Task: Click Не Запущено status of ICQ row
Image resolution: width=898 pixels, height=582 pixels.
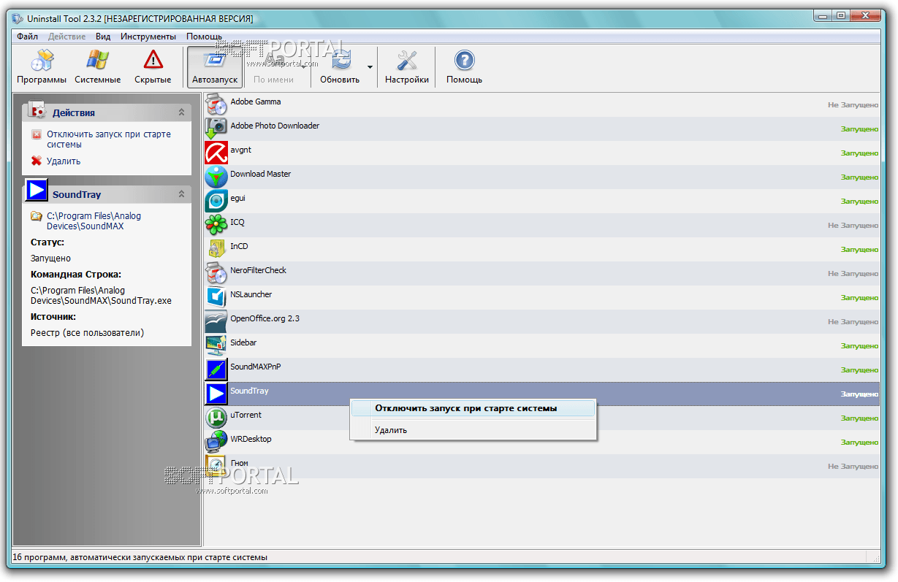Action: coord(853,226)
